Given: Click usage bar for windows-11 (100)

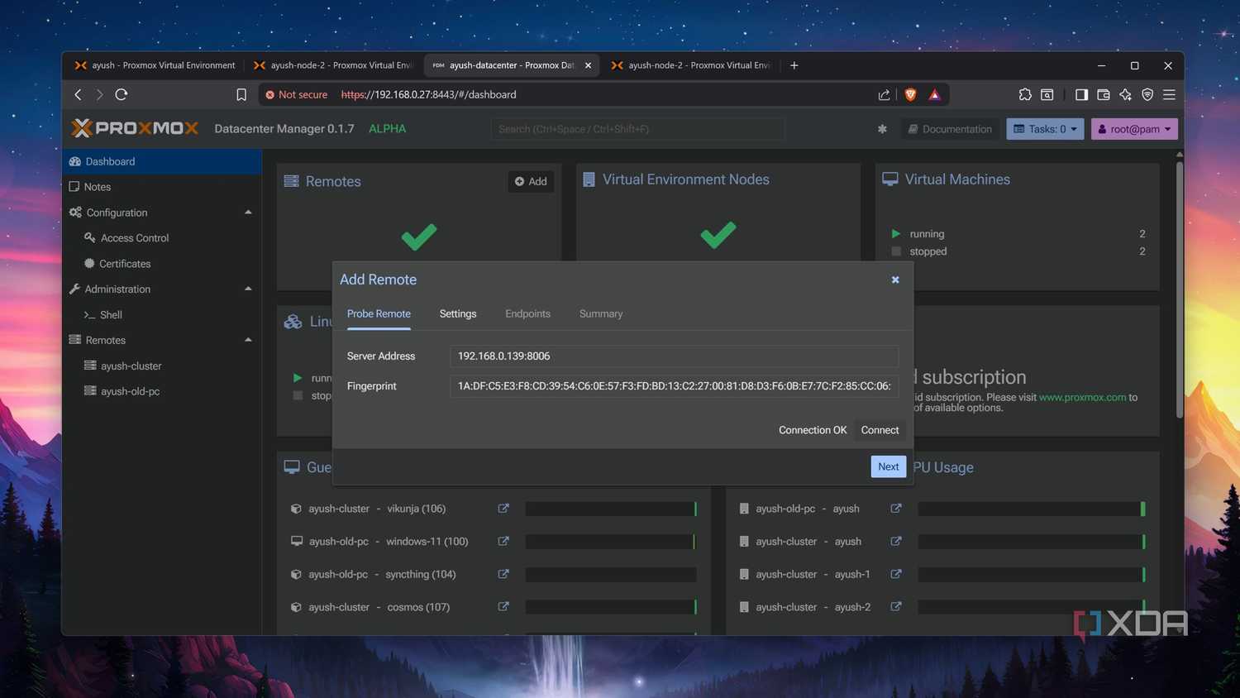Looking at the screenshot, I should [x=611, y=541].
